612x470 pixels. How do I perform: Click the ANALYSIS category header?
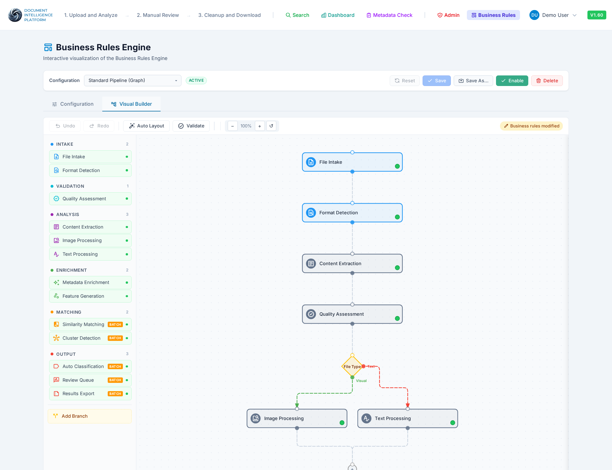click(x=90, y=215)
